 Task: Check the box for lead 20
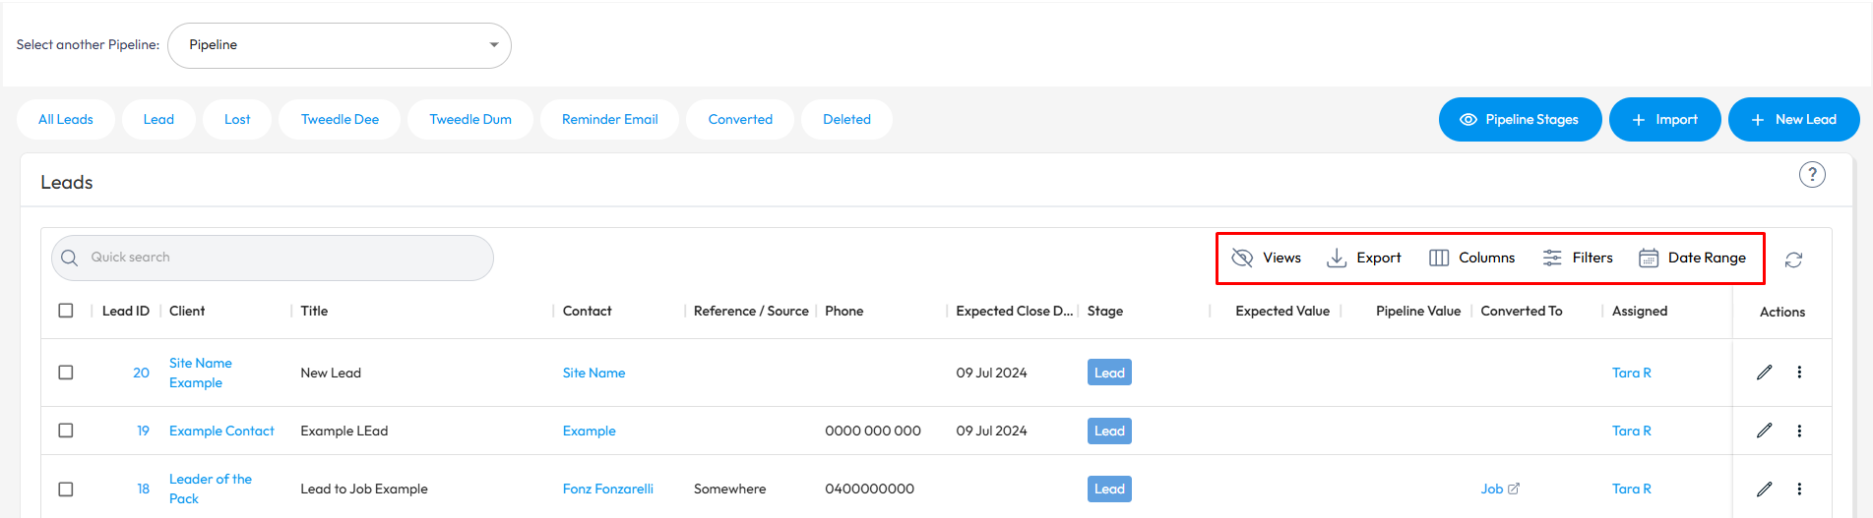[66, 373]
